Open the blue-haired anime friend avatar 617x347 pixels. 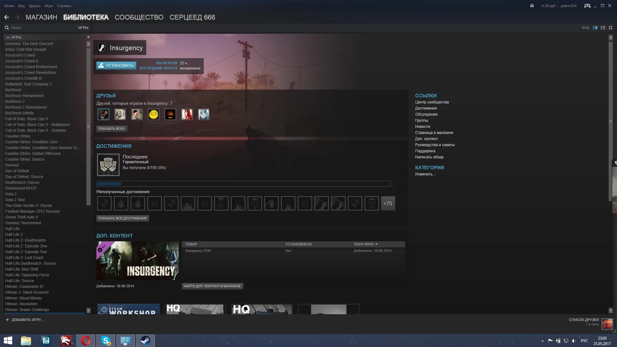(x=204, y=114)
